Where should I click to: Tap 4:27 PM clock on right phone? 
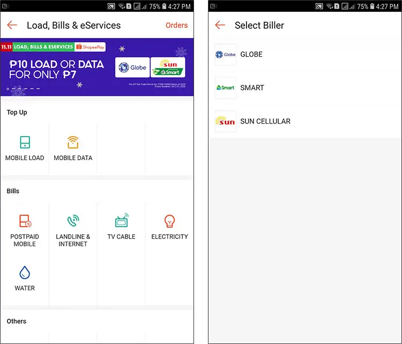387,6
